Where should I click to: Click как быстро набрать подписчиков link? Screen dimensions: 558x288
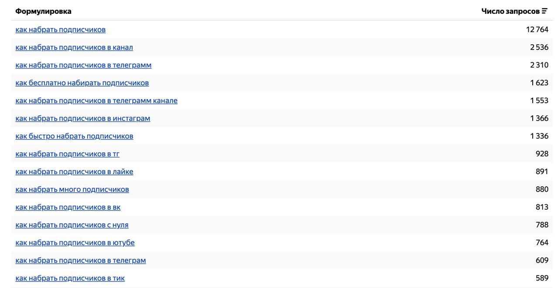[x=74, y=136]
